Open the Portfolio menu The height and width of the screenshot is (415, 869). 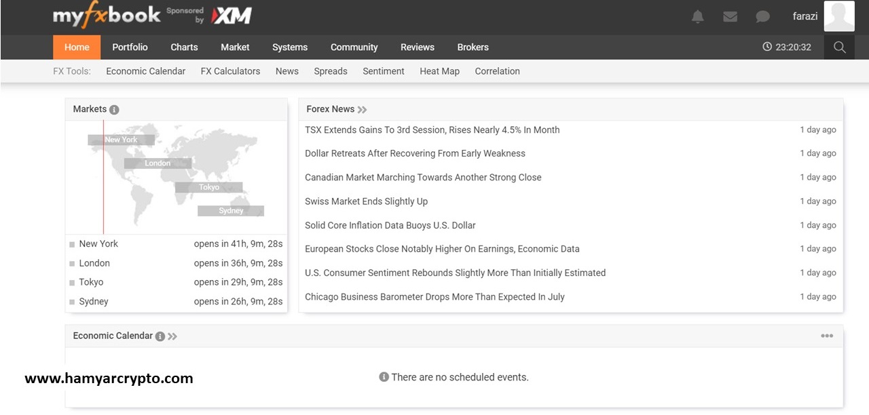click(130, 47)
